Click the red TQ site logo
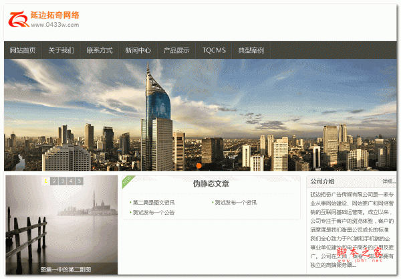This screenshot has height=279, width=401. [x=19, y=19]
